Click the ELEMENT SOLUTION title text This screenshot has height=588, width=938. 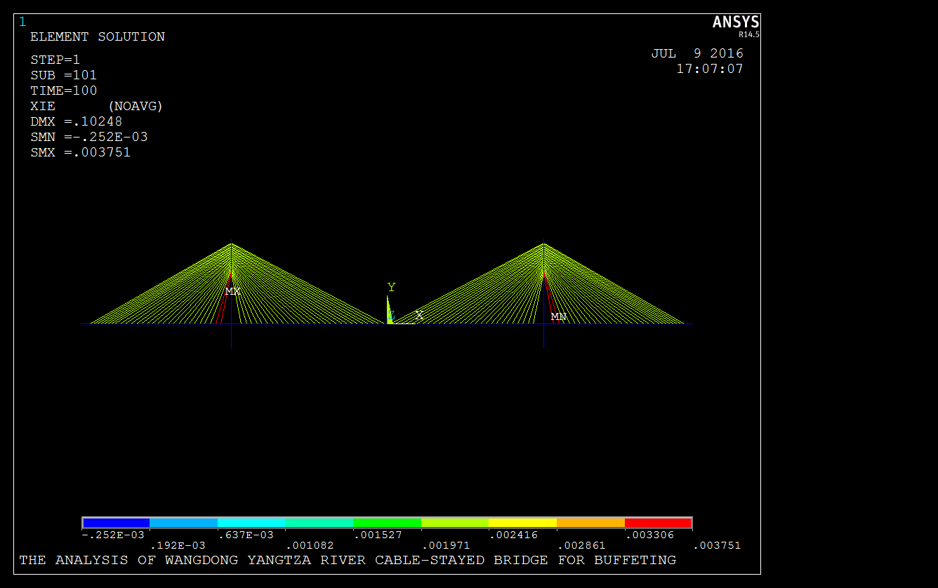pyautogui.click(x=98, y=36)
